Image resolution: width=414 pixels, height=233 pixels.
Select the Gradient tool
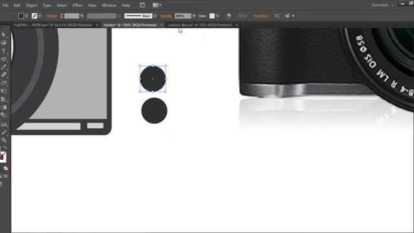(4, 107)
